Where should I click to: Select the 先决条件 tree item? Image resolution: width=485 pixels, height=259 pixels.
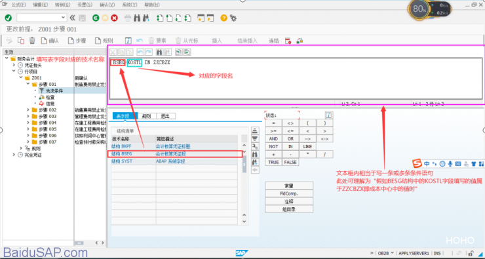click(x=54, y=90)
